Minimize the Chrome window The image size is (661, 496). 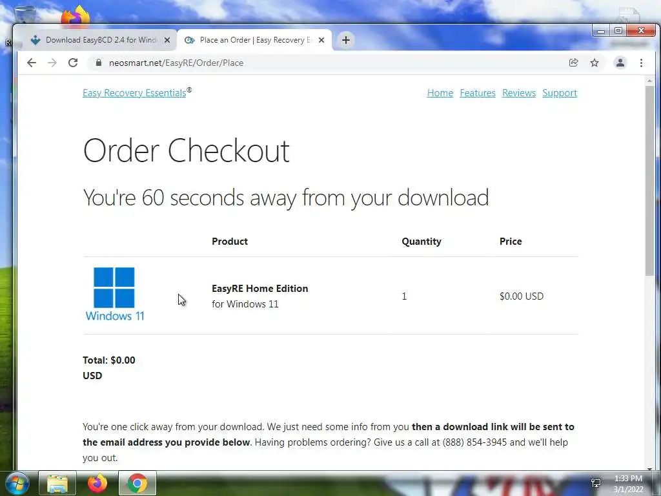(x=601, y=30)
